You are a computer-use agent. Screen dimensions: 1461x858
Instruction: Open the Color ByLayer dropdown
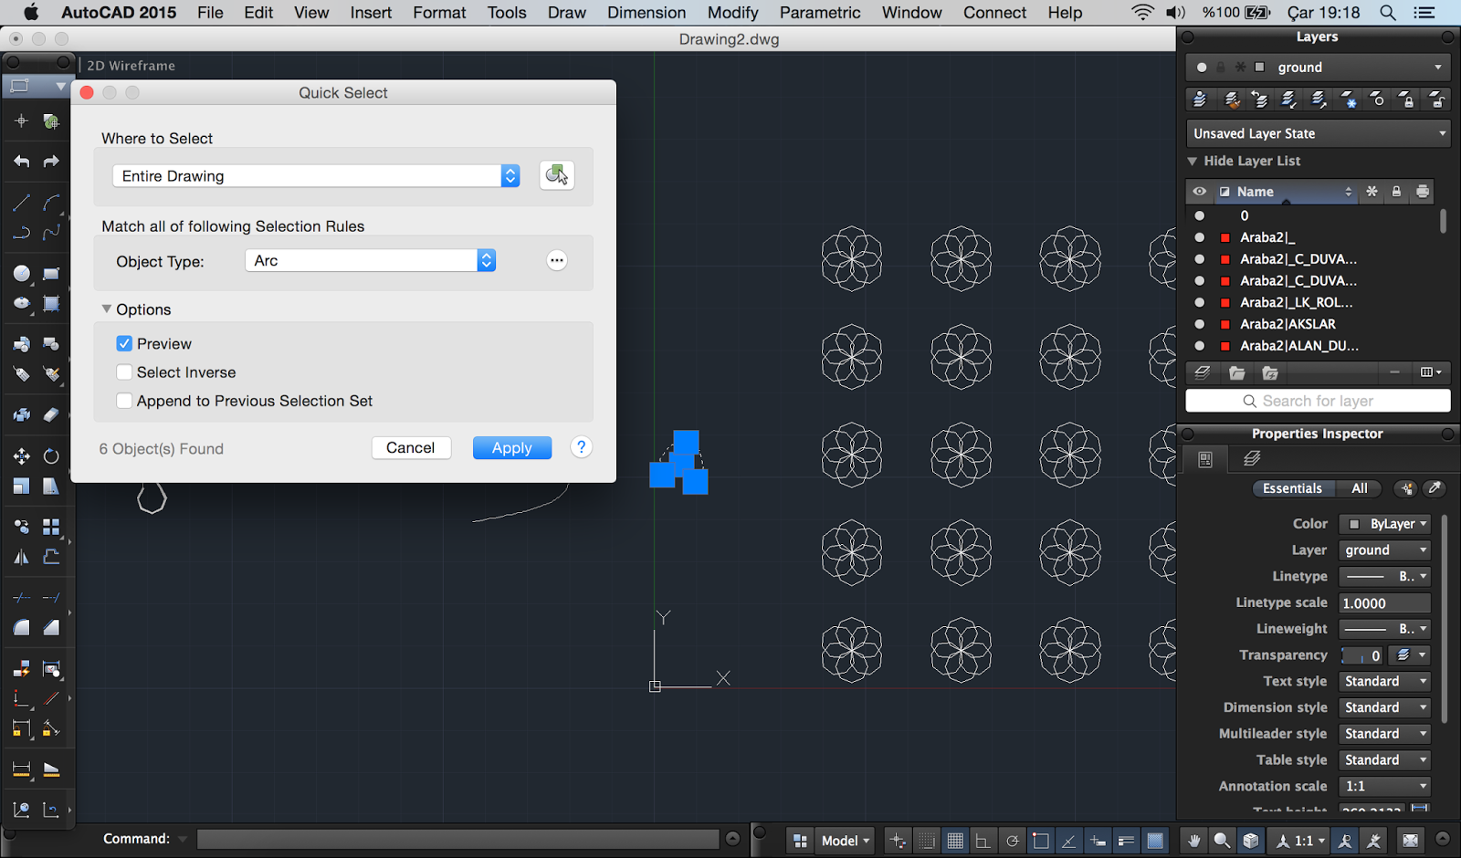click(x=1384, y=524)
